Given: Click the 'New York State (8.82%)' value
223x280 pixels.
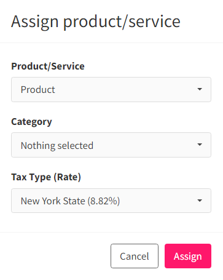Looking at the screenshot, I should [x=70, y=201].
